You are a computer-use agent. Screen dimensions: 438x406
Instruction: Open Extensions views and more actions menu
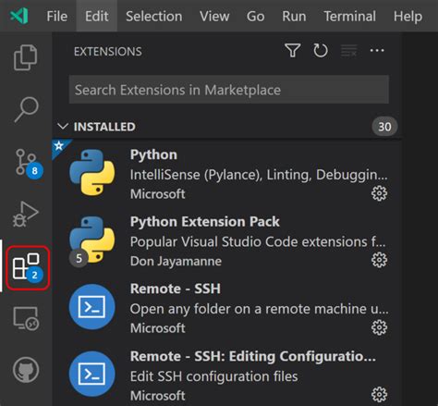click(377, 51)
